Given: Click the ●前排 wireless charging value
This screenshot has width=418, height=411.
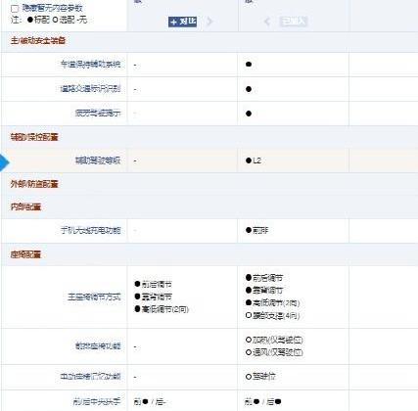Looking at the screenshot, I should (256, 231).
